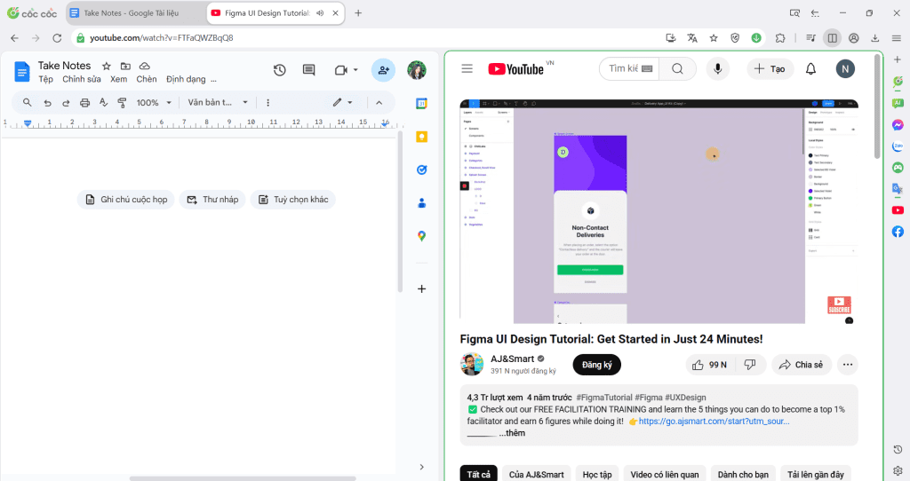Check the cloud save status icon
The image size is (910, 481).
[x=145, y=66]
